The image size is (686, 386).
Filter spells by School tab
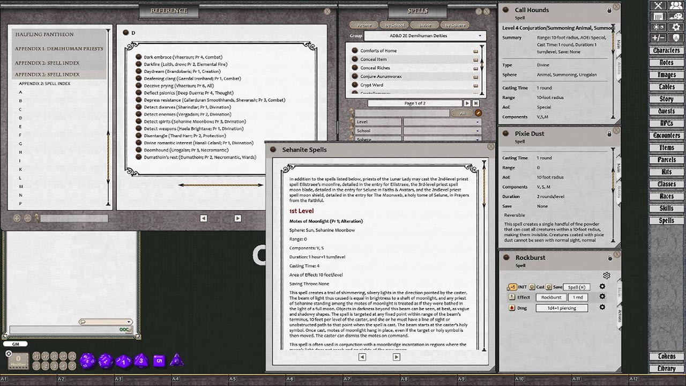click(x=394, y=25)
